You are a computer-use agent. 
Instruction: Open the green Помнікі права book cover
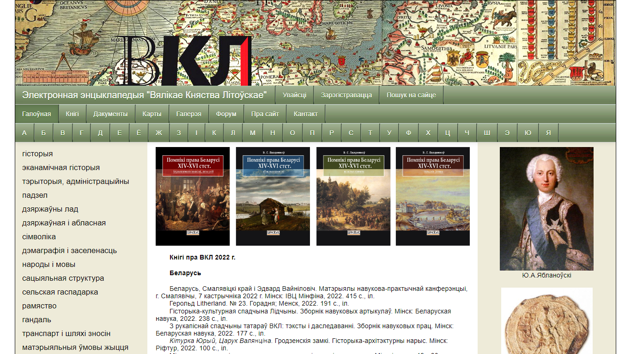click(353, 196)
